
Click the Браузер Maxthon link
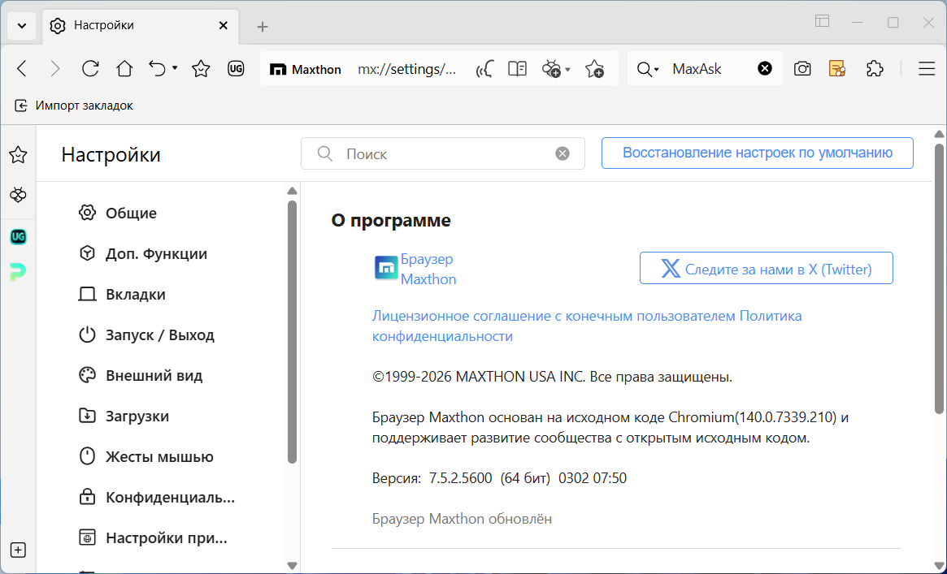[x=428, y=269]
